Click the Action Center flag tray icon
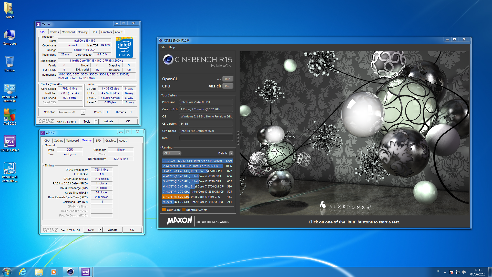Screen dimensions: 492x277 452,272
